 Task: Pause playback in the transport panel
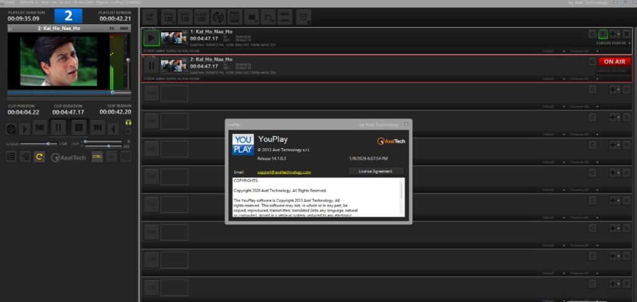(58, 128)
